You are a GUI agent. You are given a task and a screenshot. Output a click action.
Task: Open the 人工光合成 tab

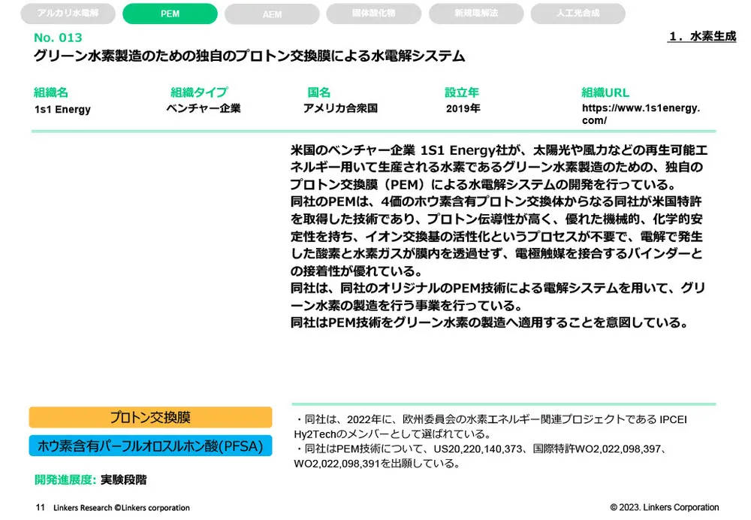tap(578, 14)
